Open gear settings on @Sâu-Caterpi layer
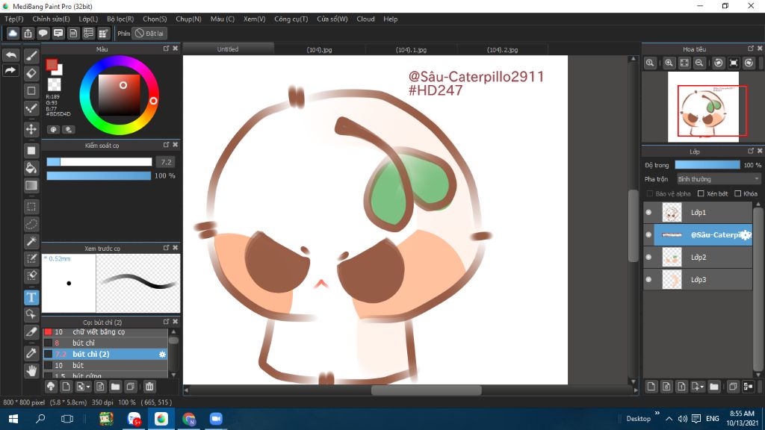The height and width of the screenshot is (430, 765). pos(746,235)
